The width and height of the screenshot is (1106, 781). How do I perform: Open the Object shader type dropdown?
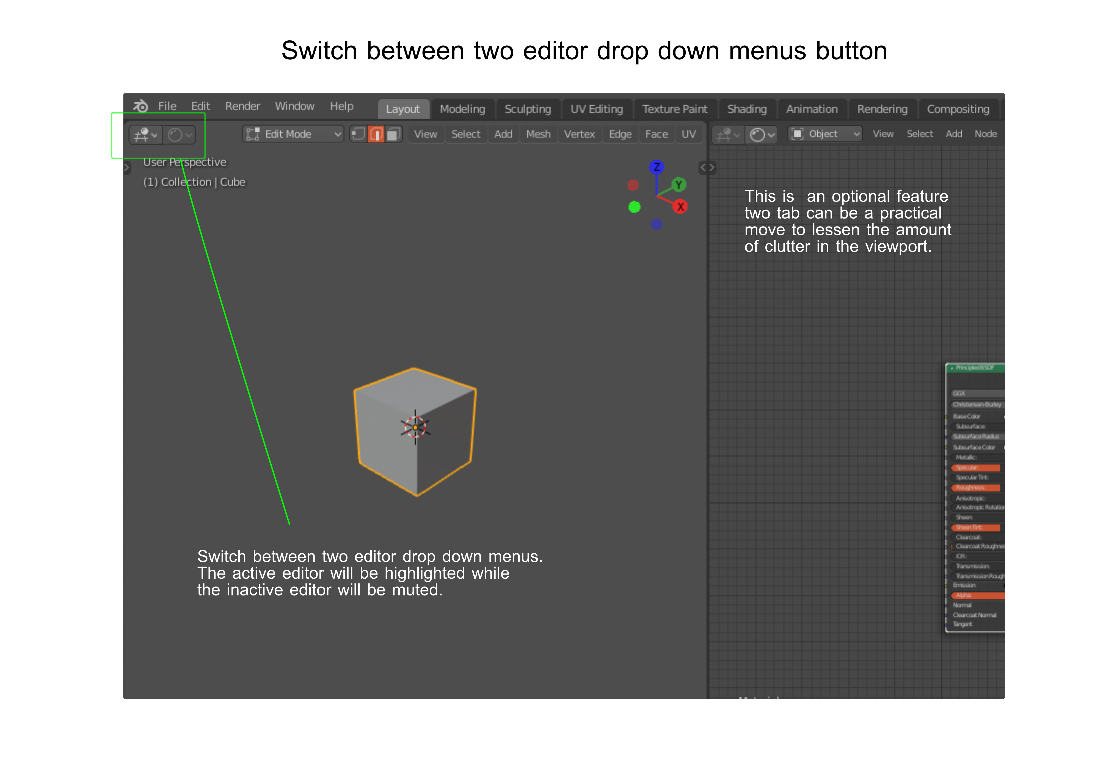tap(825, 134)
